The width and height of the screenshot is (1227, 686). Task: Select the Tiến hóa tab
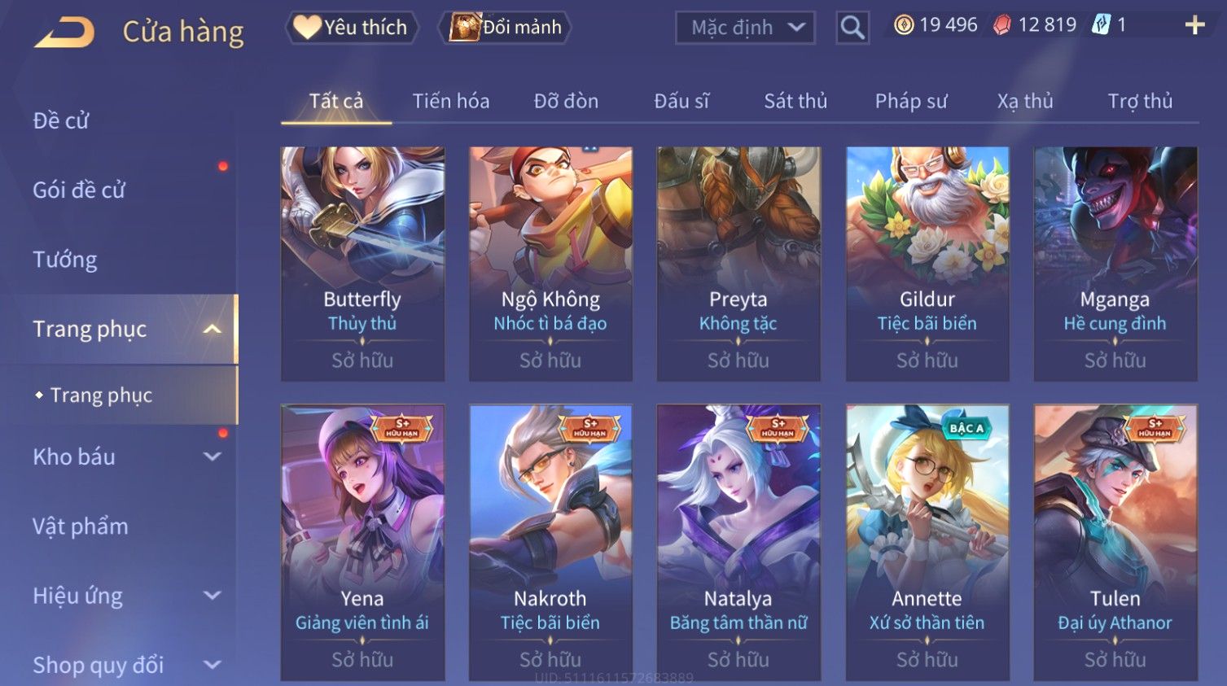coord(451,101)
